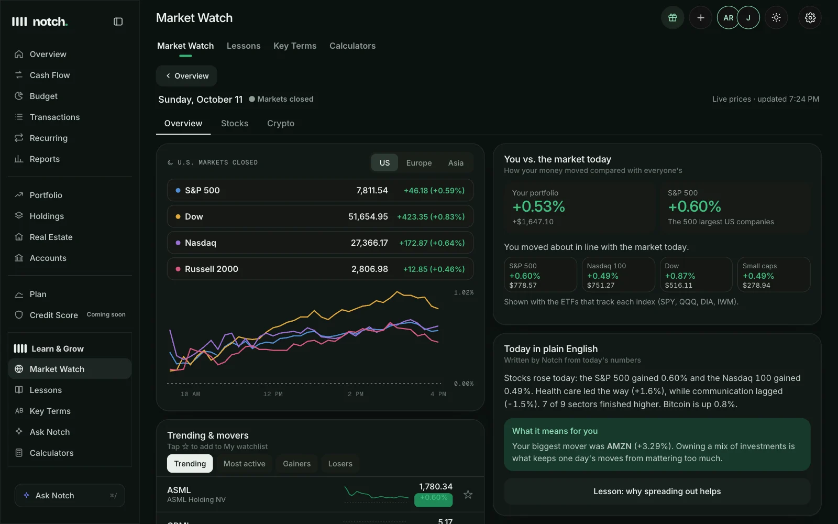
Task: Open Portfolio in sidebar
Action: click(70, 195)
